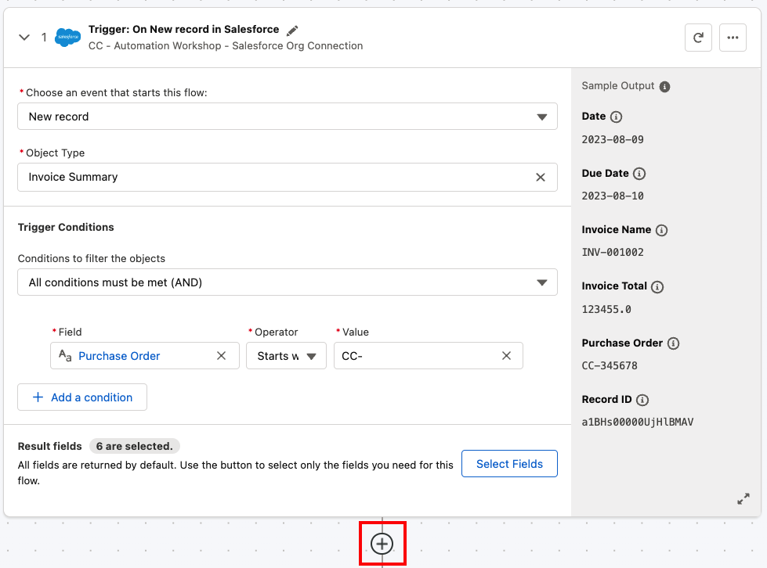Click the Add a condition button
The width and height of the screenshot is (767, 568).
[x=82, y=397]
